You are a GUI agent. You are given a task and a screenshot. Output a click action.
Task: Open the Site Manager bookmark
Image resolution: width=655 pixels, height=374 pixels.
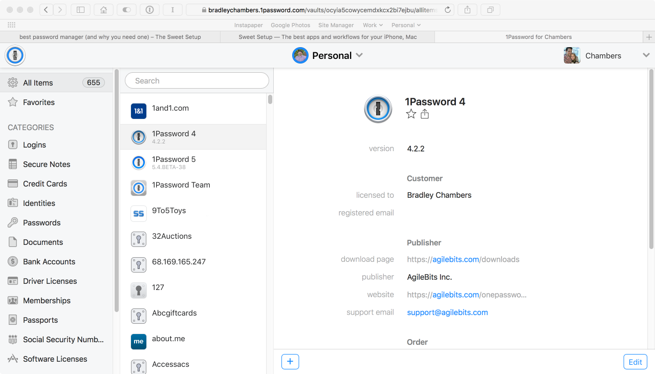coord(336,25)
